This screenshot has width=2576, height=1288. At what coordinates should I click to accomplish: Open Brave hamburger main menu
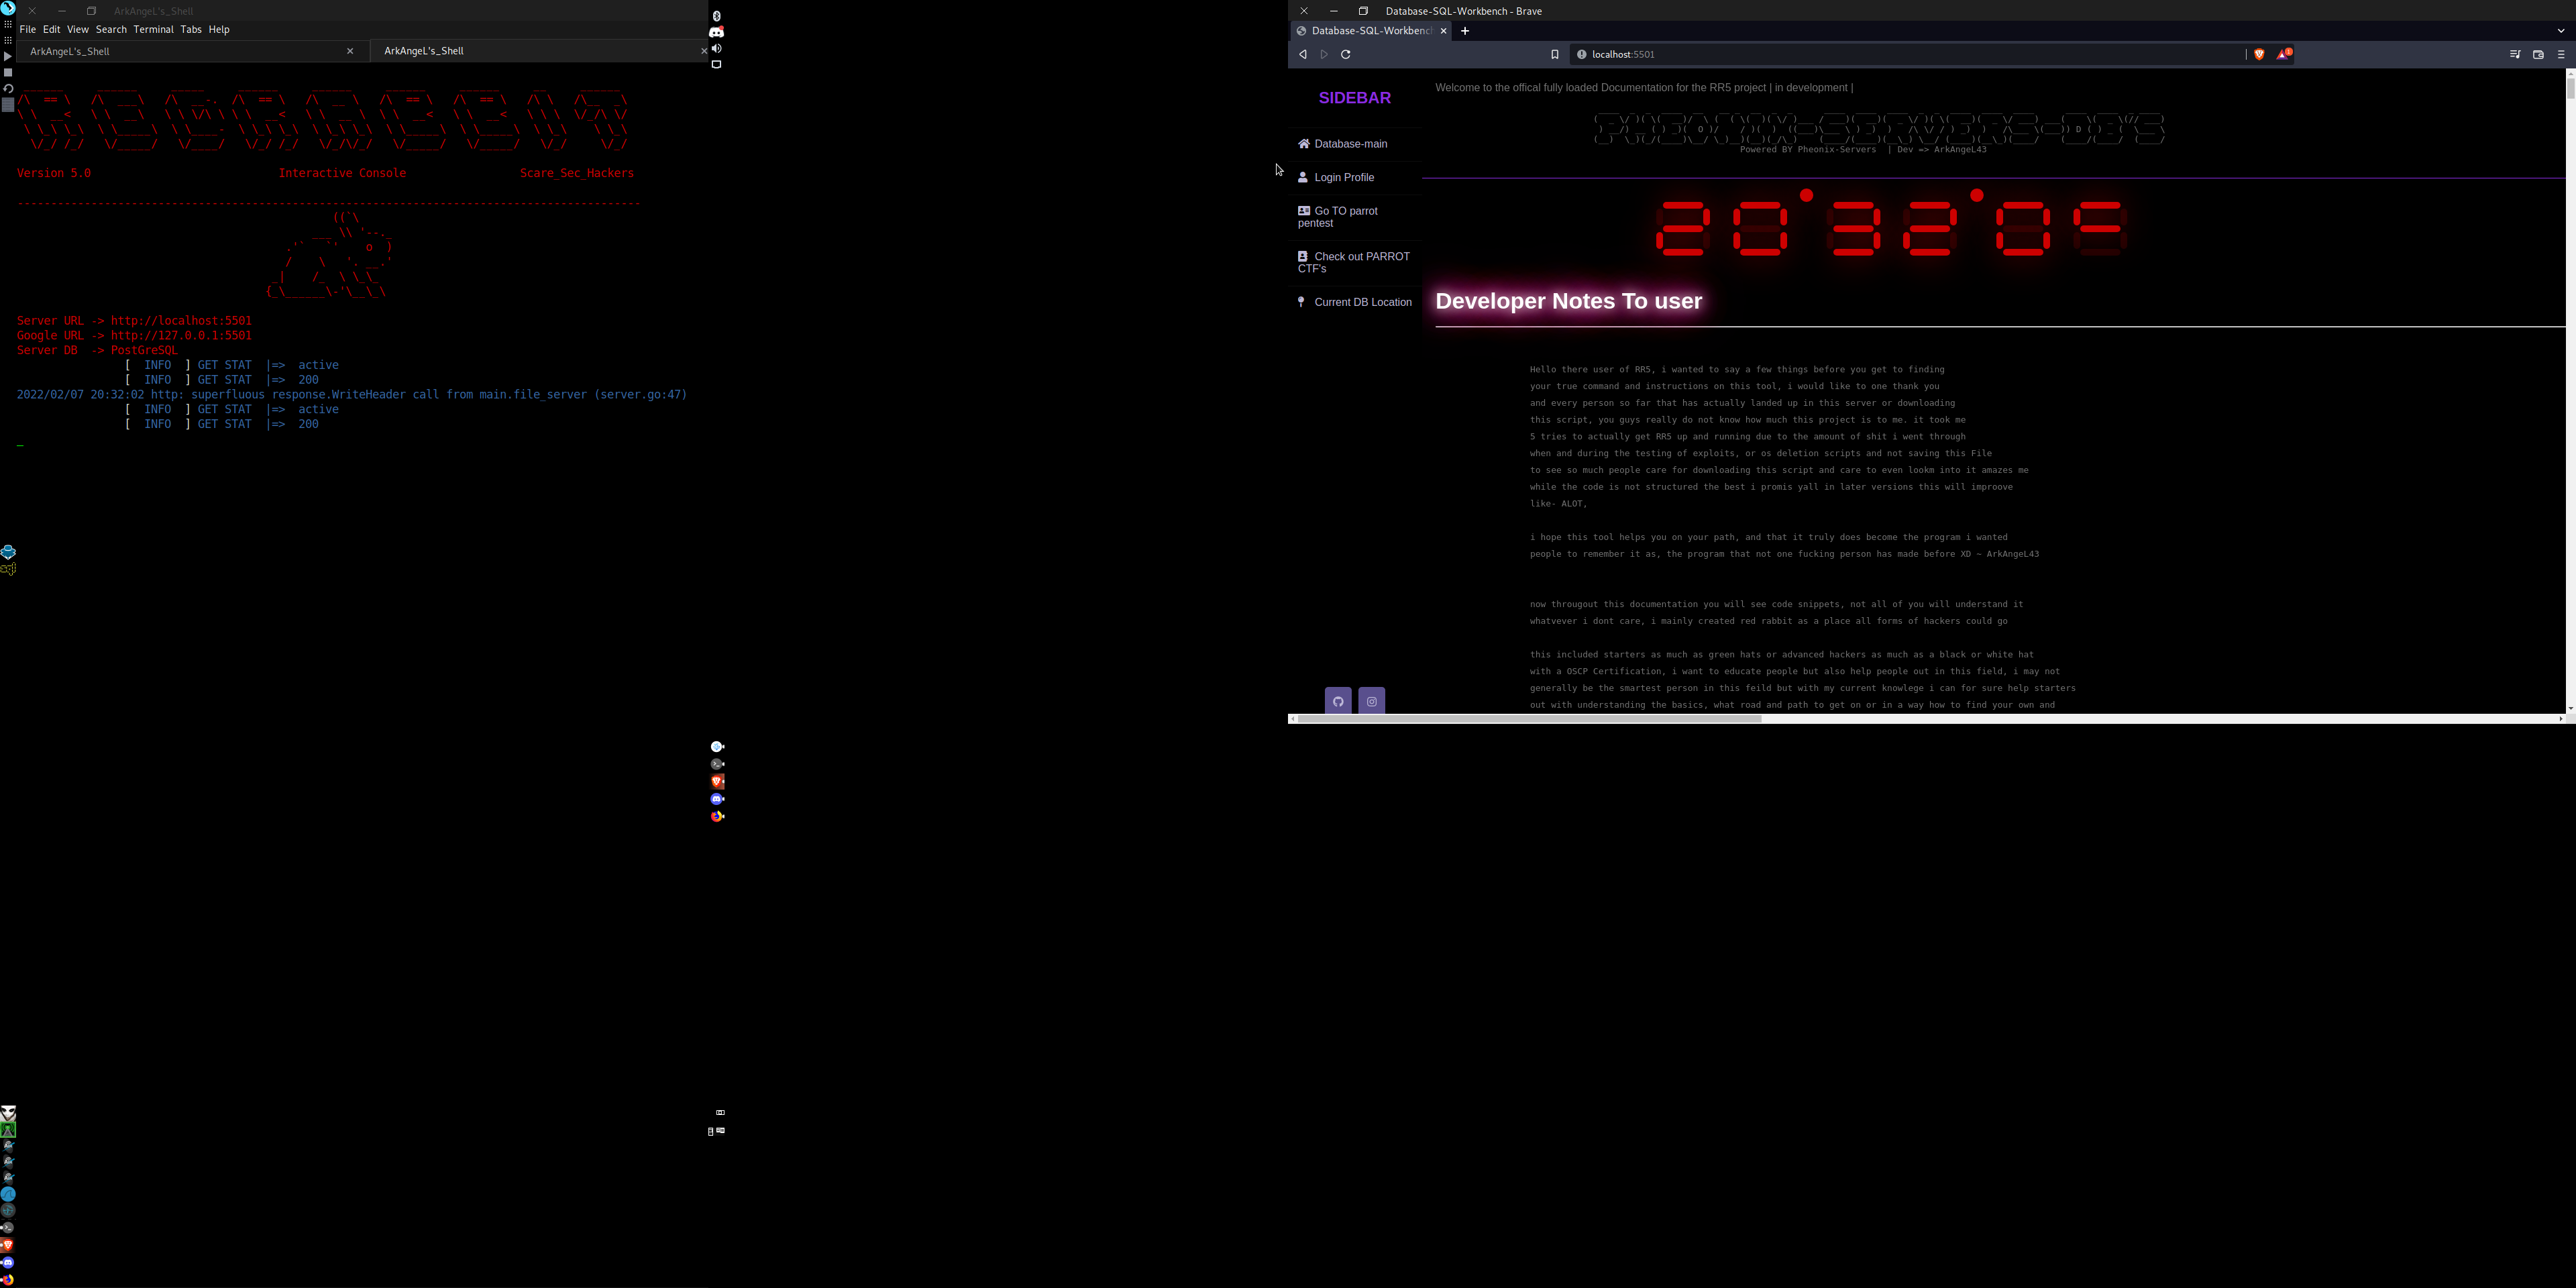tap(2561, 54)
